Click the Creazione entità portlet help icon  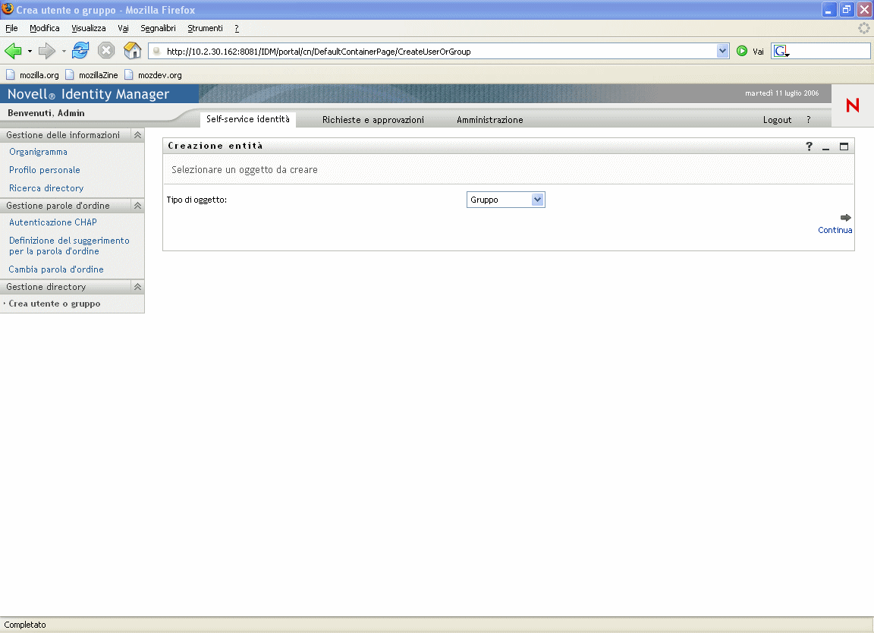click(x=809, y=146)
